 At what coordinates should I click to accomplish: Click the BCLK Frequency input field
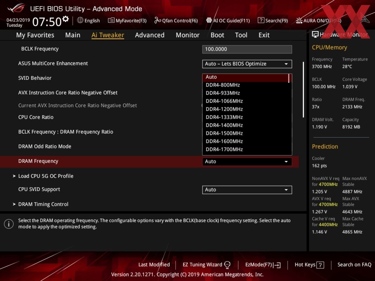(x=247, y=49)
